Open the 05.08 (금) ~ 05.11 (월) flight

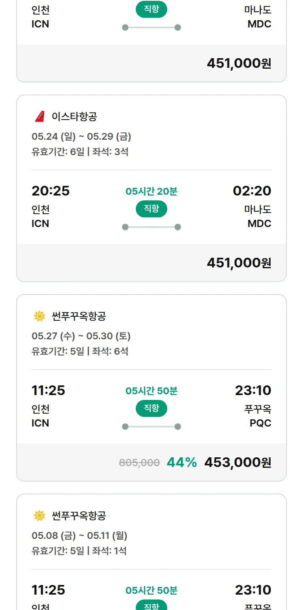tap(80, 536)
